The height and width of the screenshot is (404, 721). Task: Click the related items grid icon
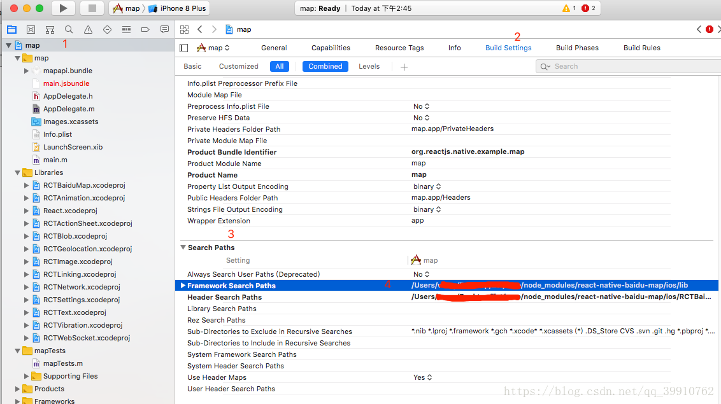184,29
